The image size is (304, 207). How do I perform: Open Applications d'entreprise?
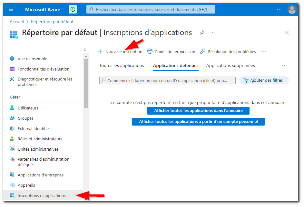41,175
